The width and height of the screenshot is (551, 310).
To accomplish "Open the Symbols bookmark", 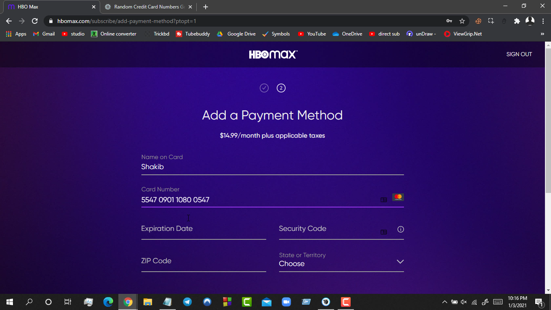I will (x=276, y=34).
